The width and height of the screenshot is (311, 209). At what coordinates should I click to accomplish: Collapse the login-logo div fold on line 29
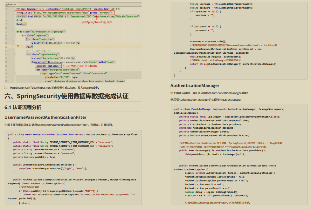pos(15,39)
